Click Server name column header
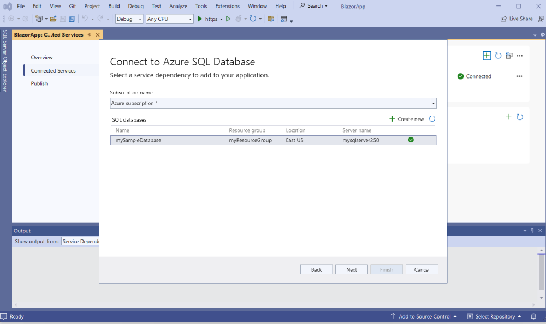 357,130
